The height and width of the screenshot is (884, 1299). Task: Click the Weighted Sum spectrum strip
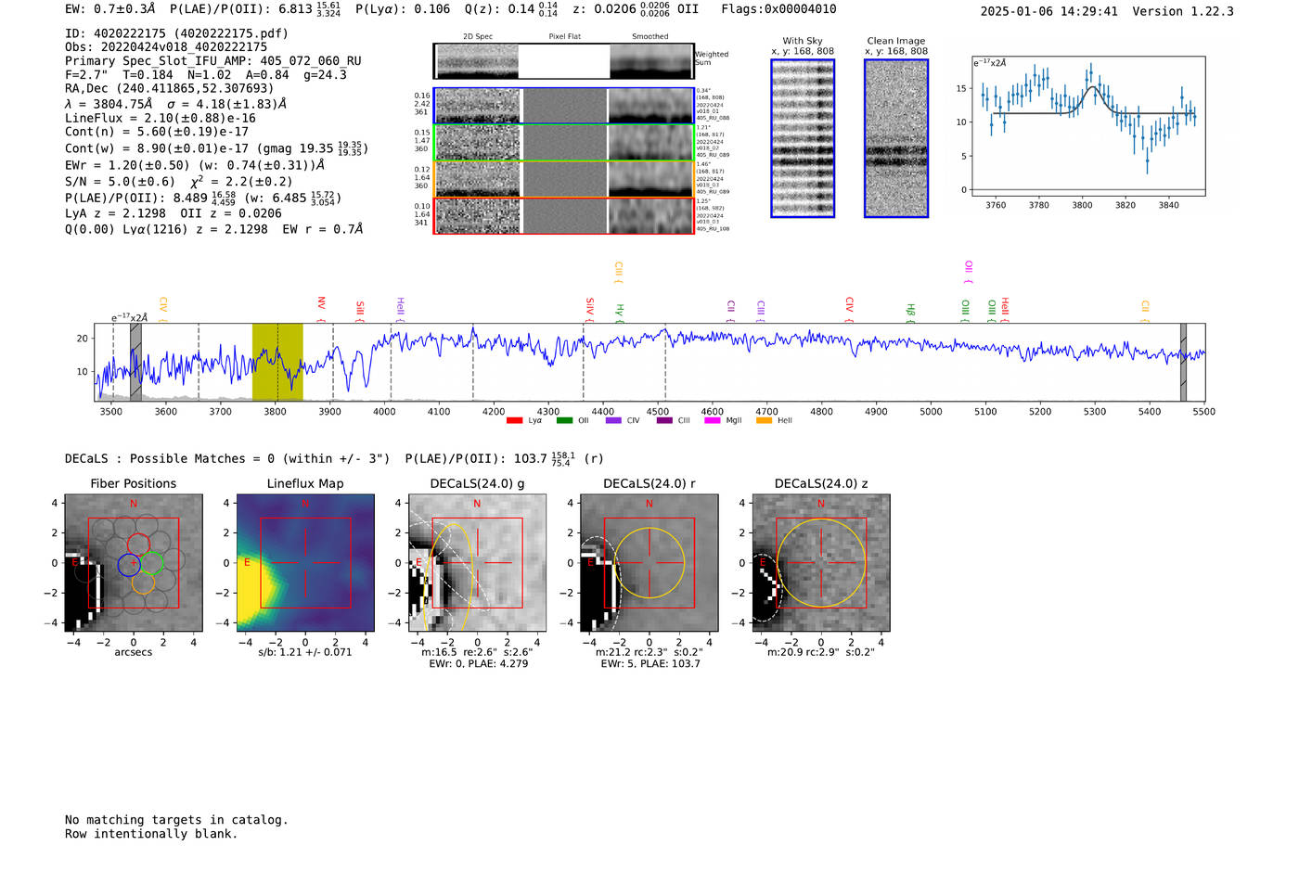(x=564, y=61)
